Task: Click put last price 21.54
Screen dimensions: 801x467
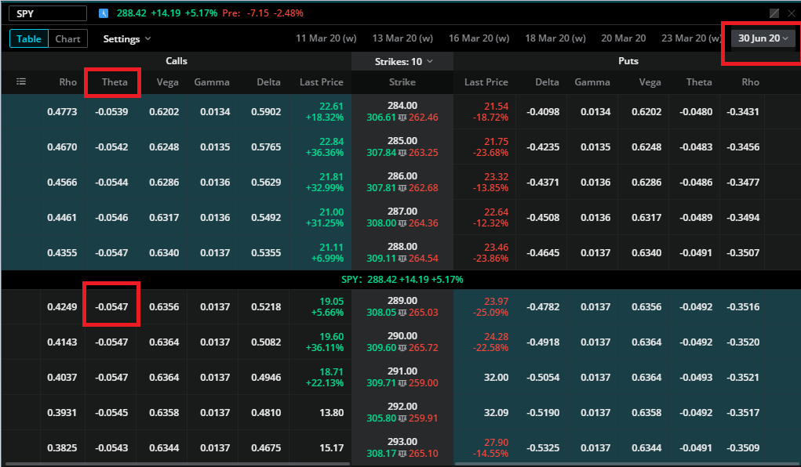Action: tap(496, 106)
